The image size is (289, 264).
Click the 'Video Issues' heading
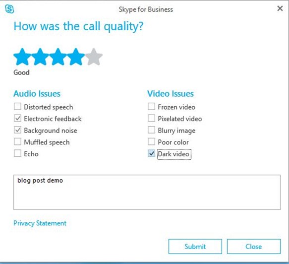171,94
